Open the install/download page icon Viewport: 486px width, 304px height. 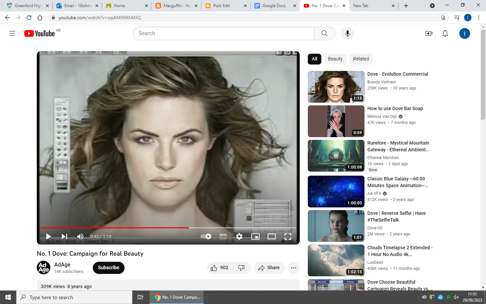(x=443, y=18)
